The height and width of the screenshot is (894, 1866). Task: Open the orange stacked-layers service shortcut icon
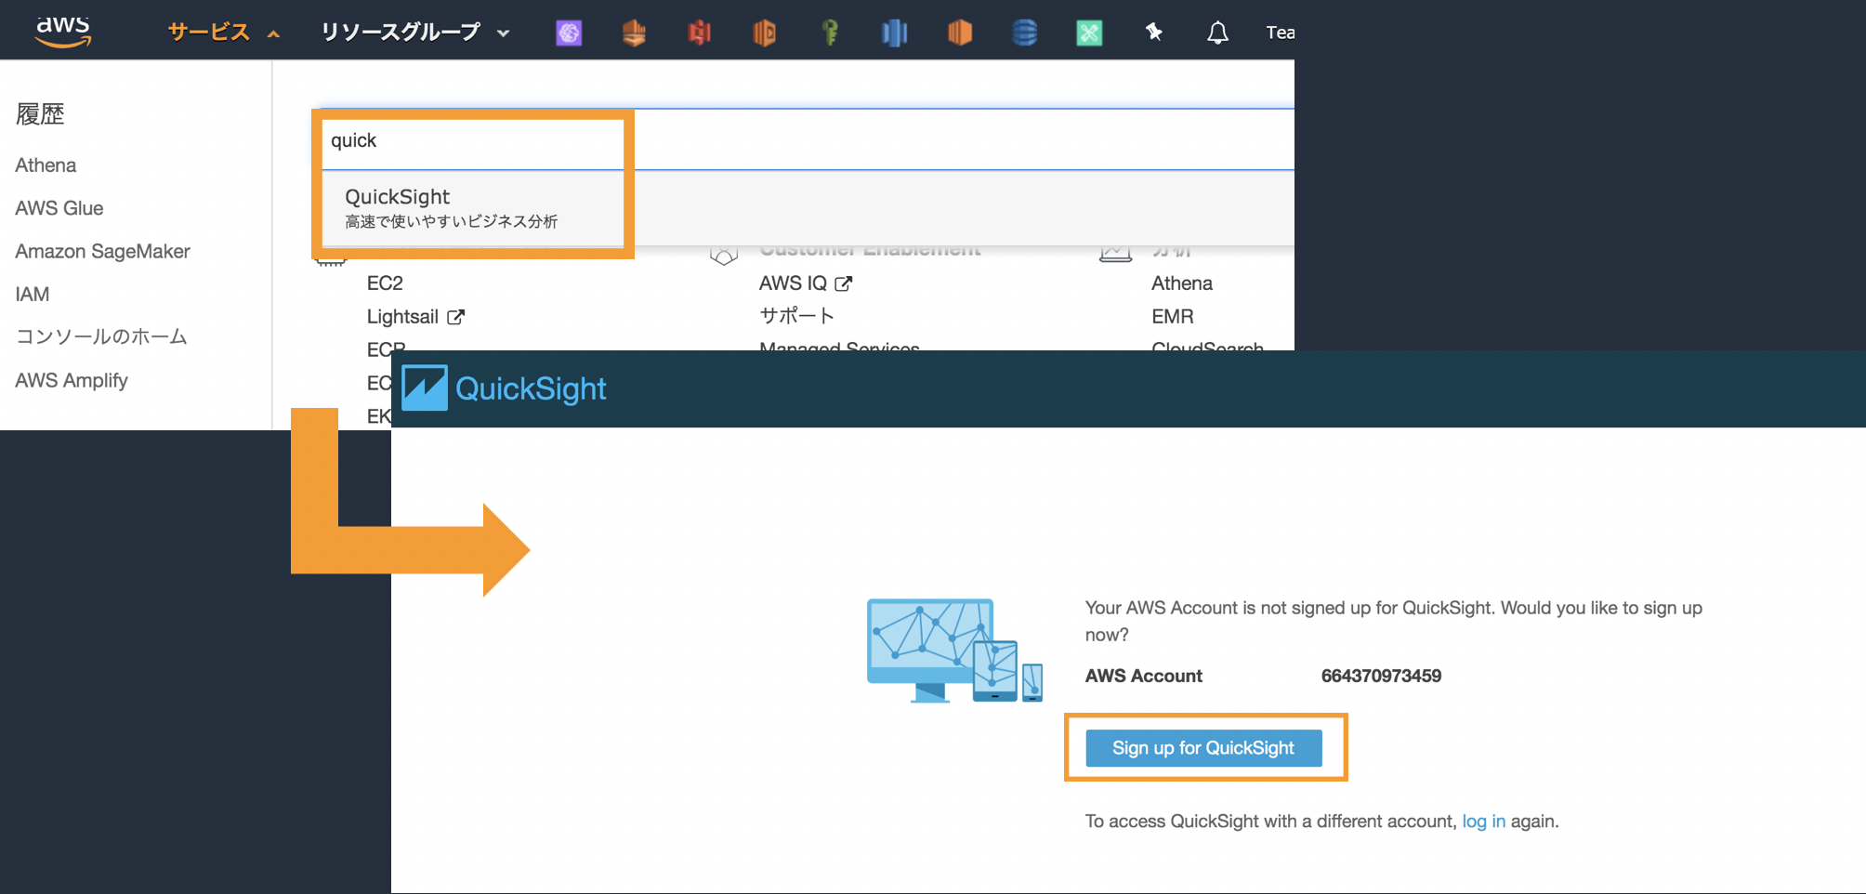[634, 33]
